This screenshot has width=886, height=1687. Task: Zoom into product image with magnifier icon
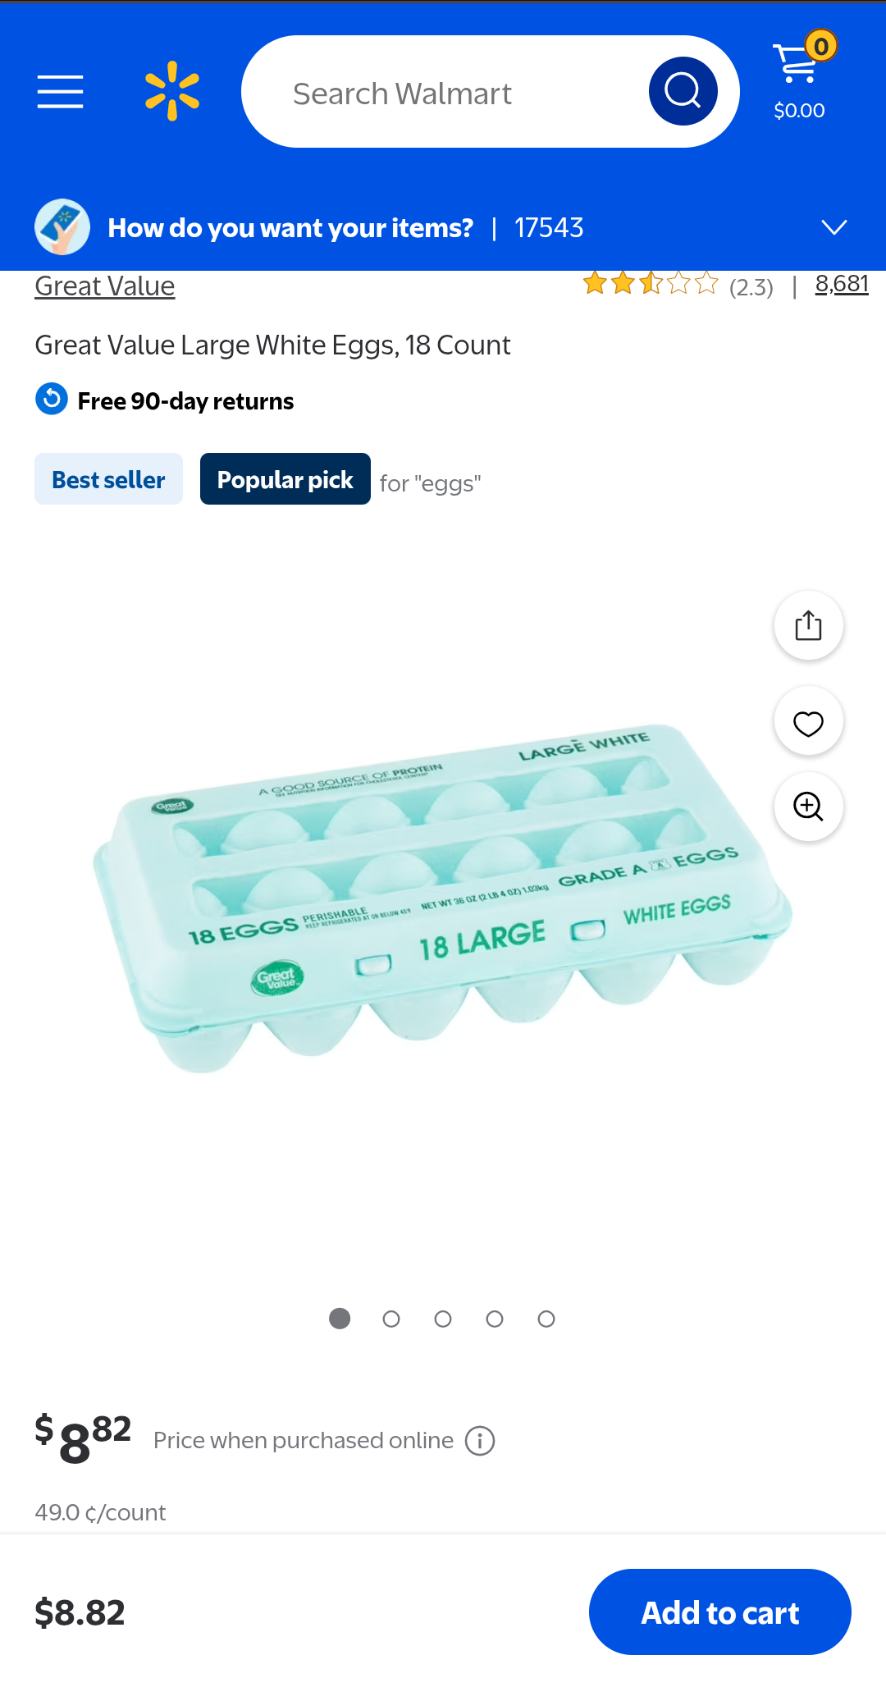point(808,807)
